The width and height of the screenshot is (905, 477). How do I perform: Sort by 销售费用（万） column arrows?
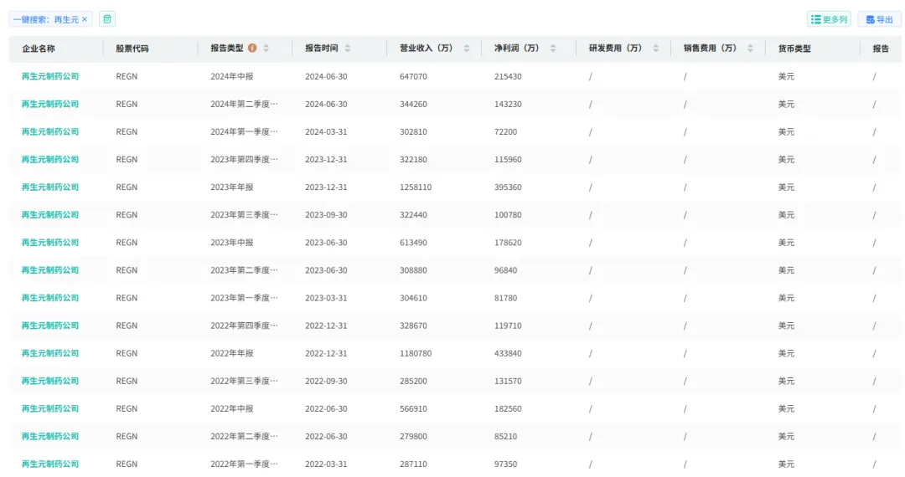[750, 49]
